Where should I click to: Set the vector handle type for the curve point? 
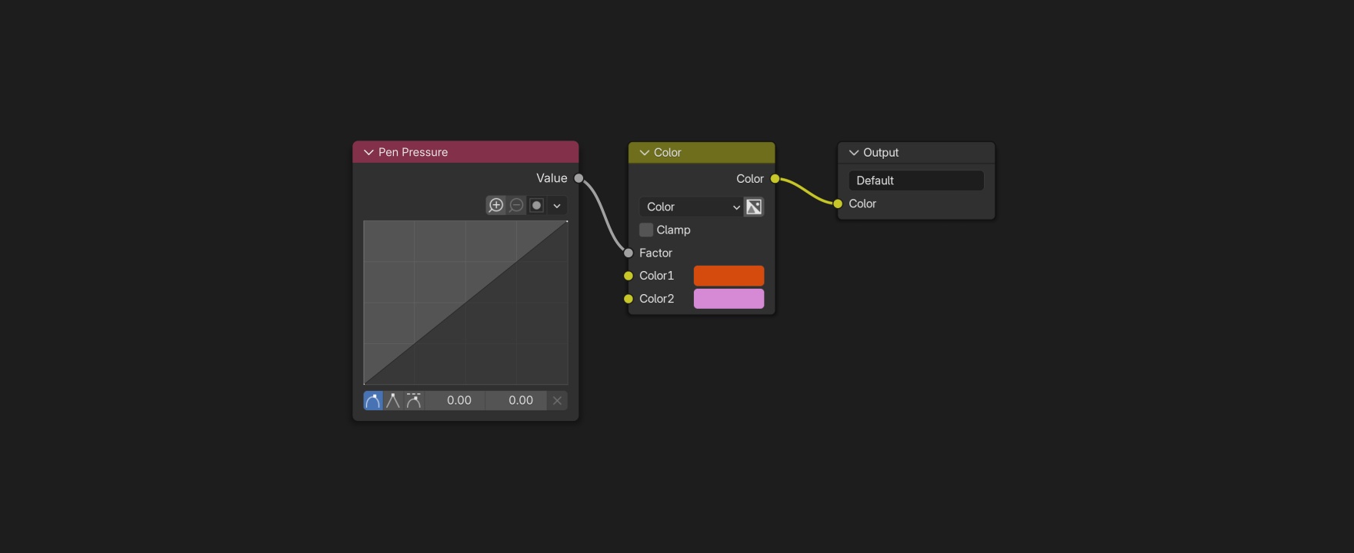coord(393,400)
